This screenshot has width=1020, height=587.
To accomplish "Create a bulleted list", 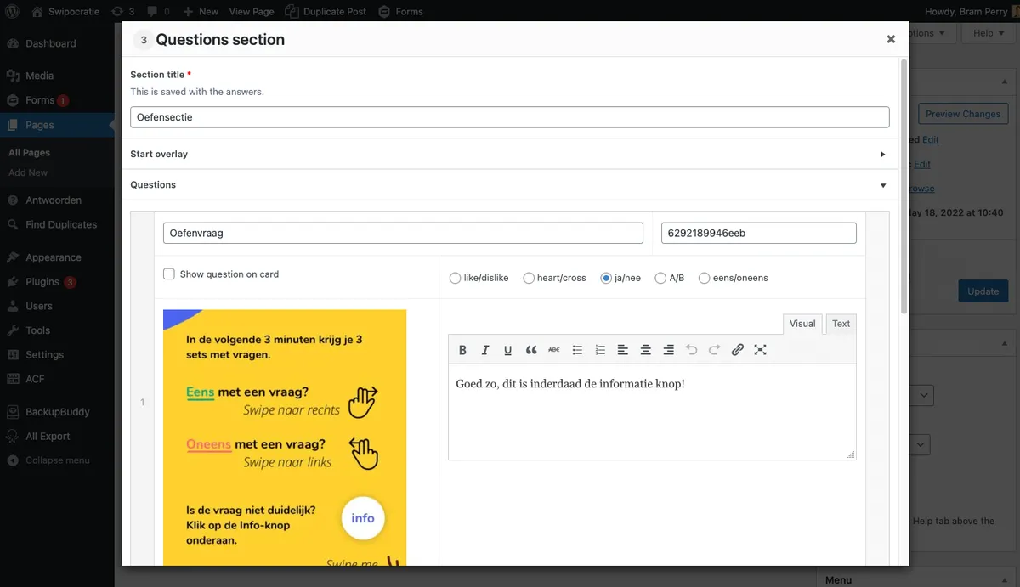I will tap(577, 350).
